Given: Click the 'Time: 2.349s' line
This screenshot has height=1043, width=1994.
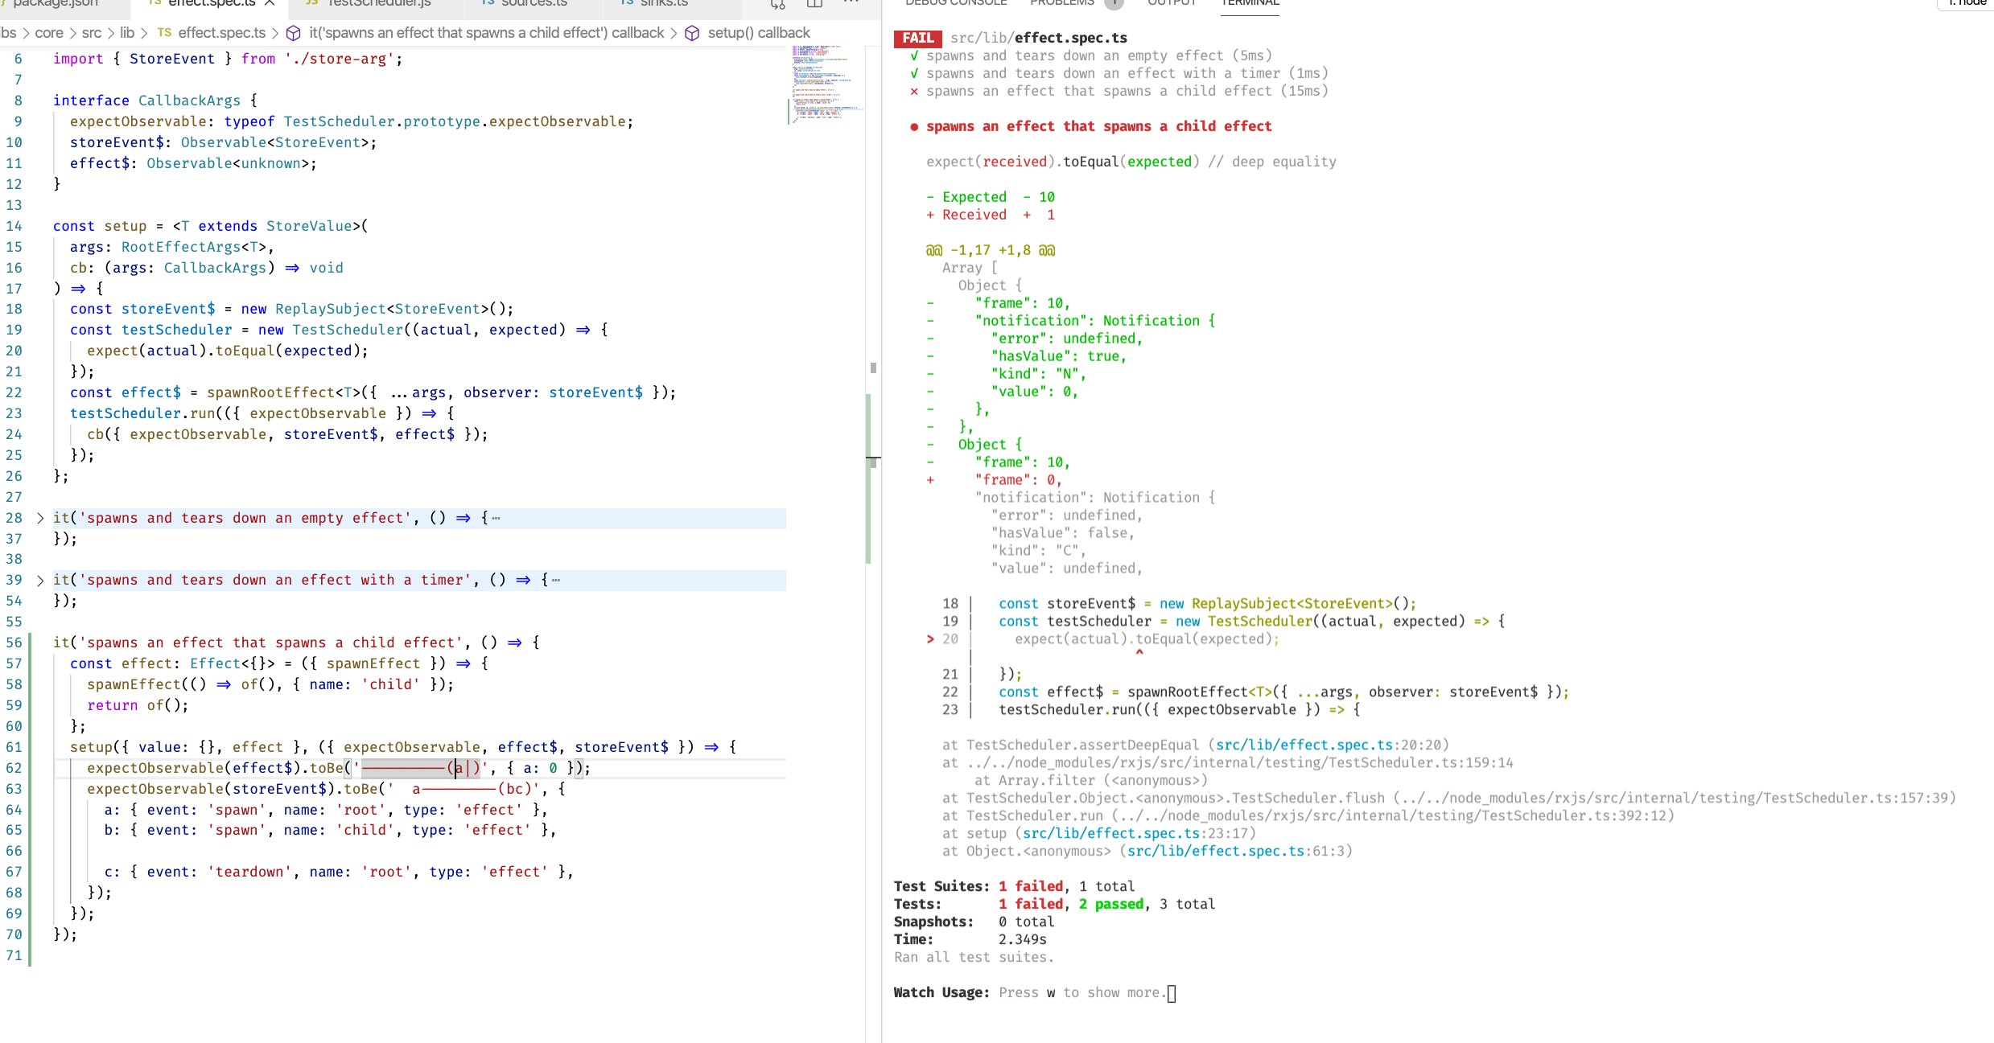Looking at the screenshot, I should (970, 940).
